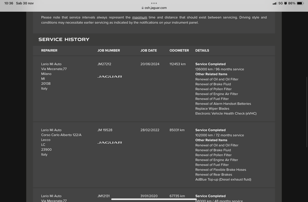This screenshot has height=202, width=308.
Task: Select odometer reading 112453 km
Action: [x=177, y=64]
